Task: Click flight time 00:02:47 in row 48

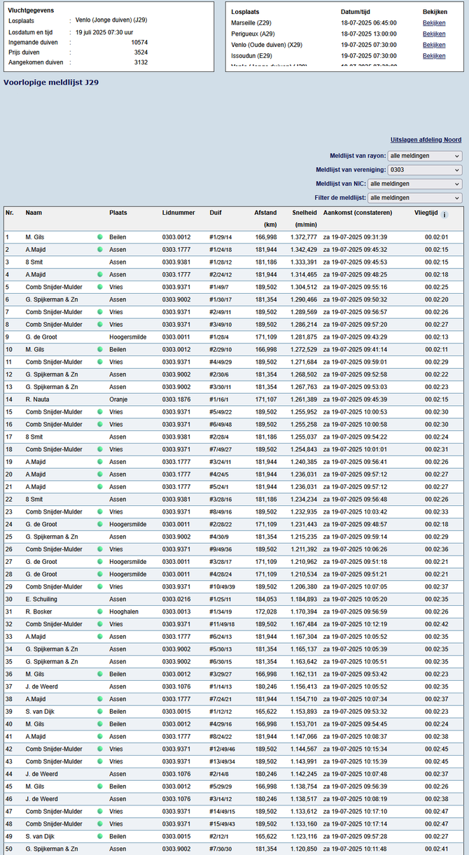Action: point(436,824)
